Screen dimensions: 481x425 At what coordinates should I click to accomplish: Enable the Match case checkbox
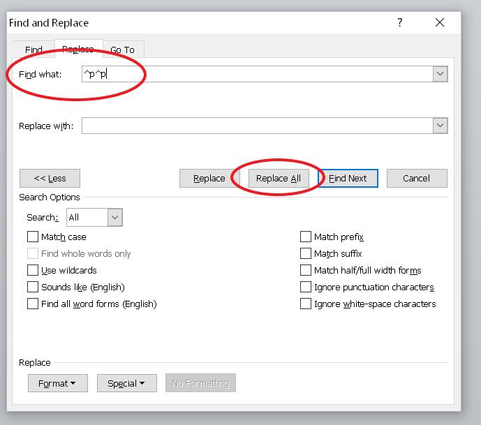click(x=33, y=237)
